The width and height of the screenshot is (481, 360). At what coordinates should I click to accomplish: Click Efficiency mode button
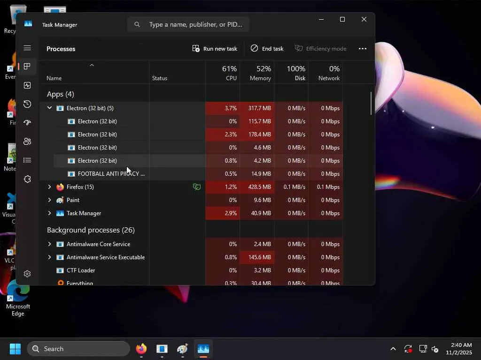[x=320, y=49]
